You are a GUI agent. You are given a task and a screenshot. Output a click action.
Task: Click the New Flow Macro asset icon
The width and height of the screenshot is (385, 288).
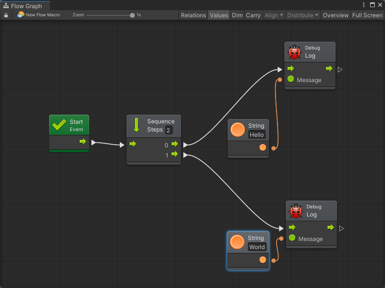click(21, 15)
